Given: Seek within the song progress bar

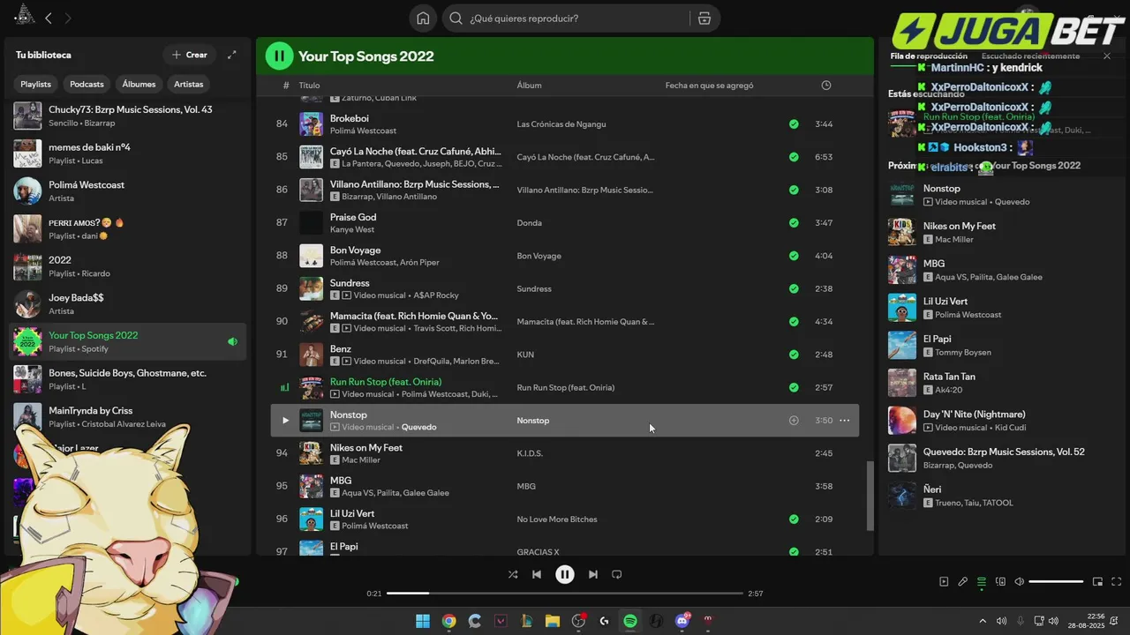Looking at the screenshot, I should (x=565, y=594).
